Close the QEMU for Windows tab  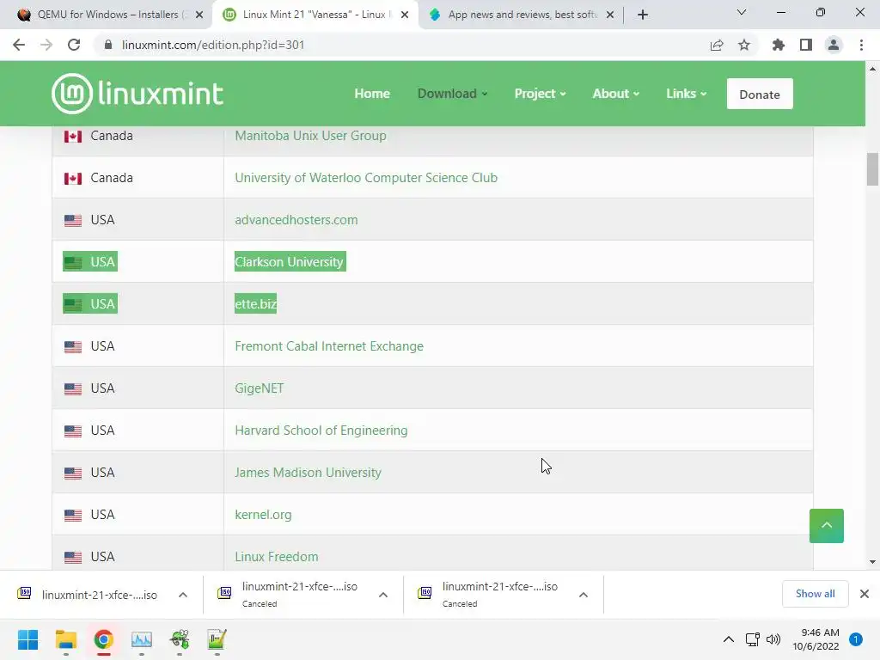[199, 15]
